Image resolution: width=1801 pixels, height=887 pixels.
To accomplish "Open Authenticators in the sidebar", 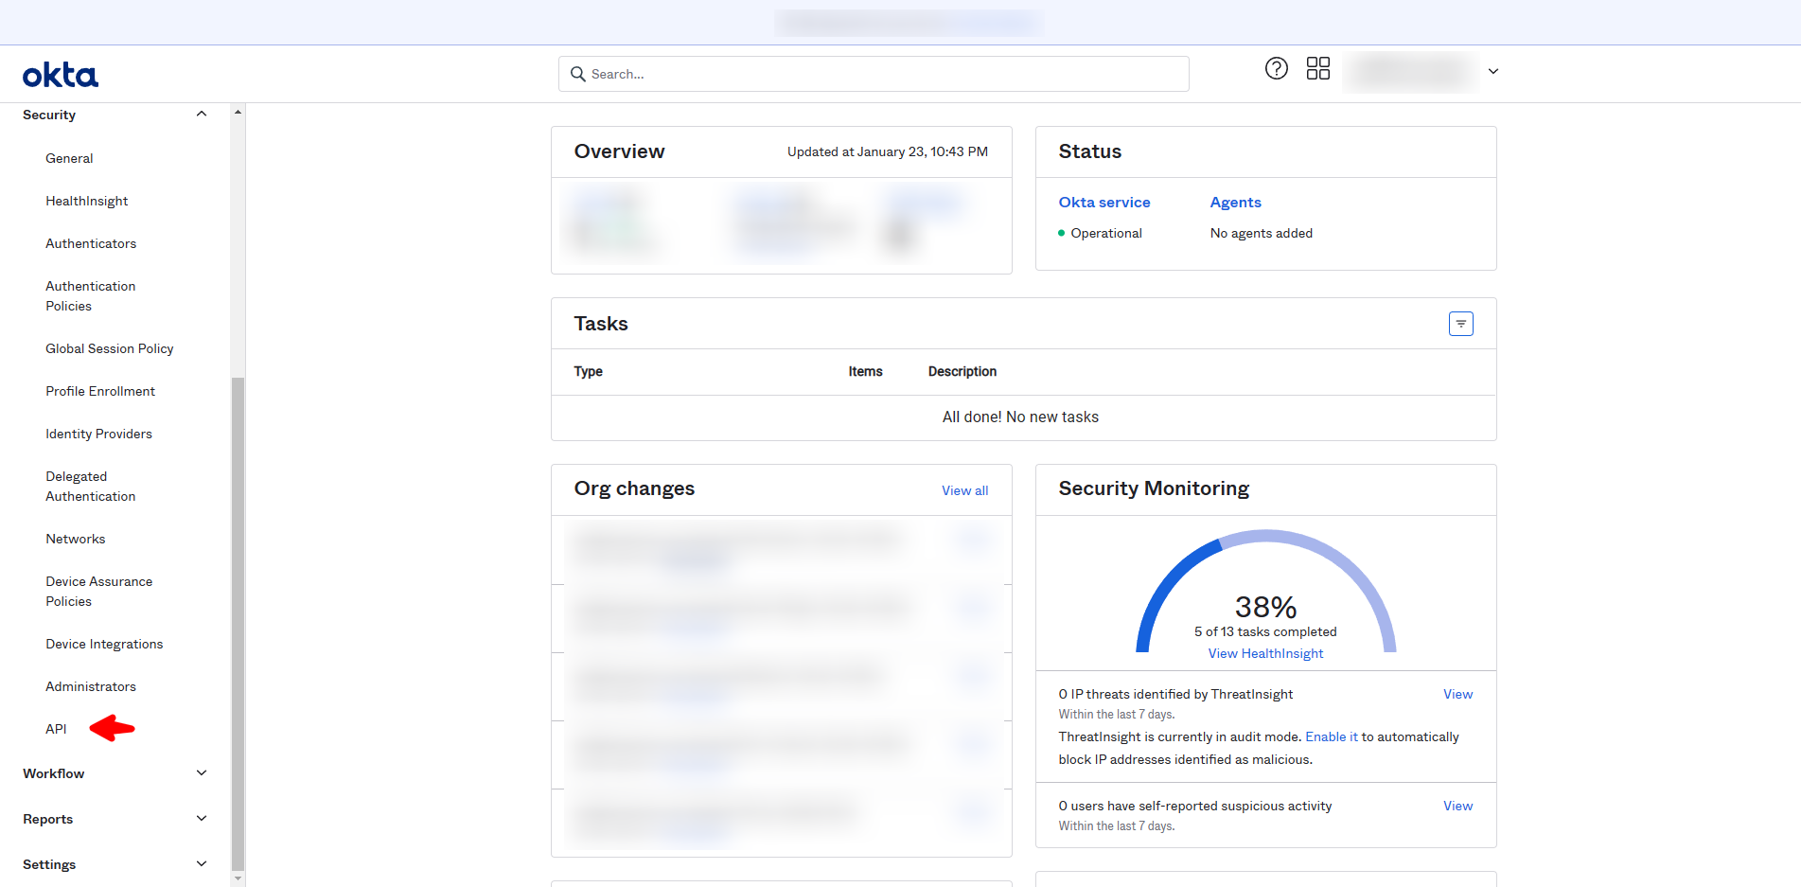I will [91, 243].
